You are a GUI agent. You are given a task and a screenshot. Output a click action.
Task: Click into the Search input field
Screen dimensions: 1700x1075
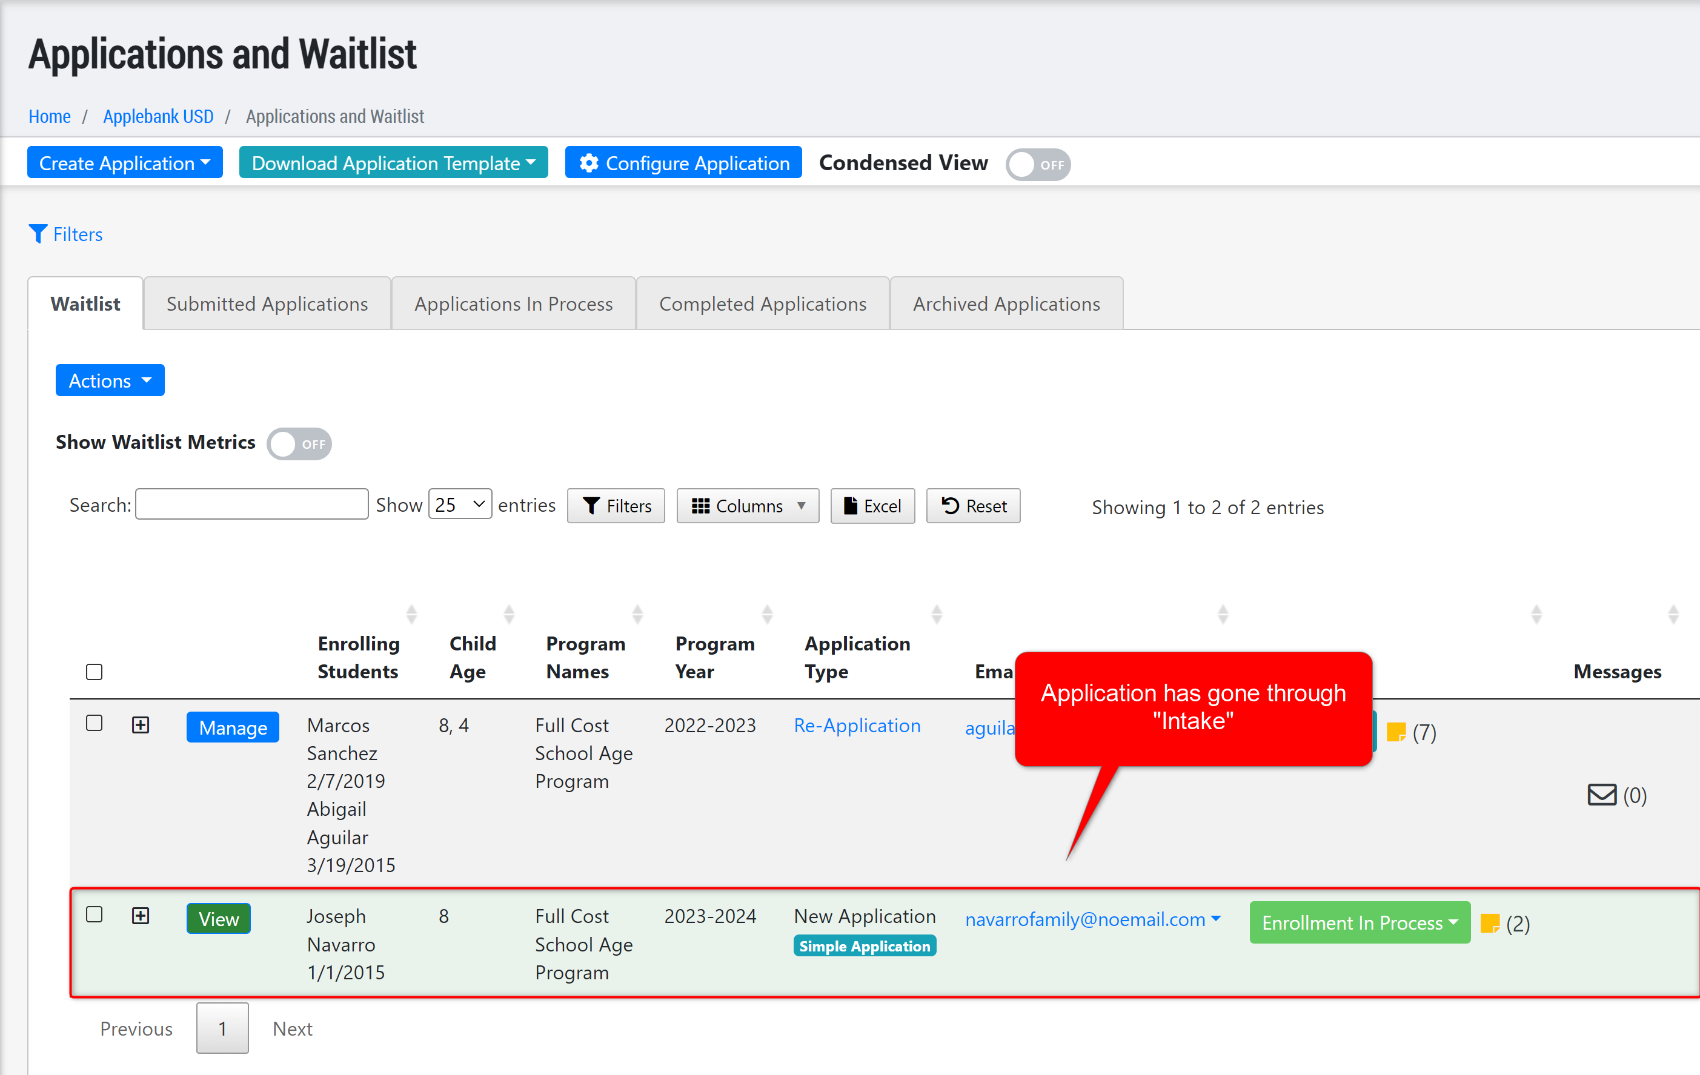click(x=251, y=504)
